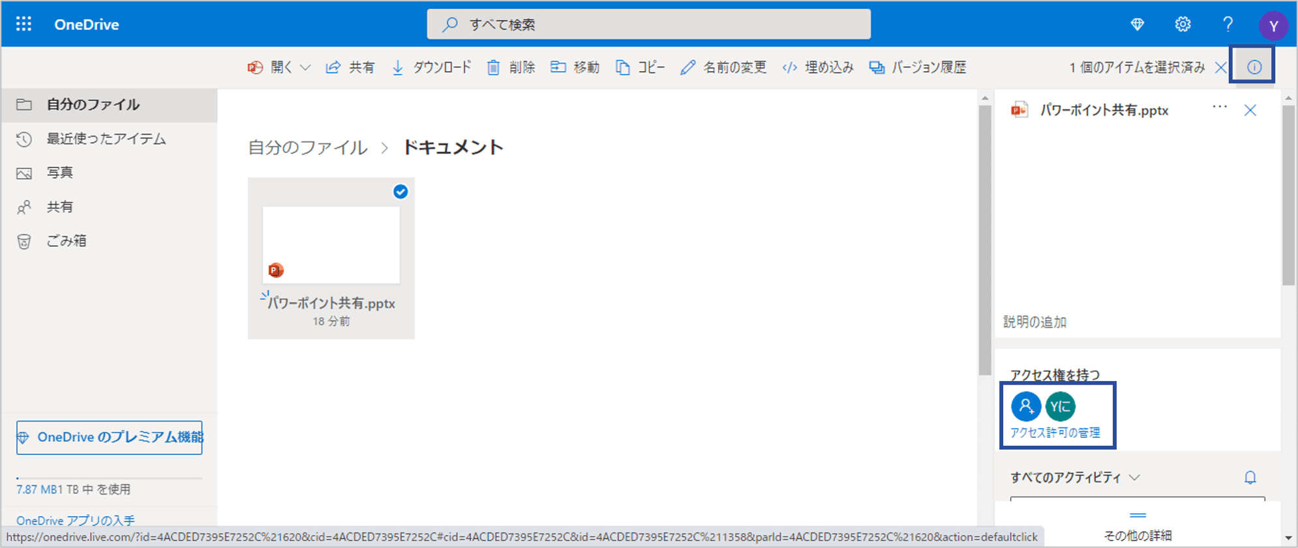Expand the 開く dropdown chevron
The image size is (1298, 548).
pyautogui.click(x=305, y=67)
